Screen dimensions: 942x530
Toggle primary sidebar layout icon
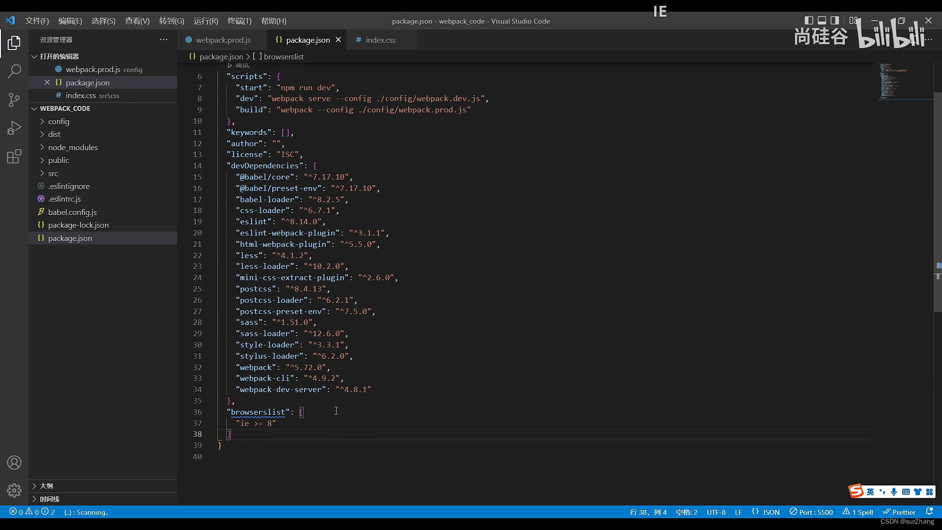point(809,21)
